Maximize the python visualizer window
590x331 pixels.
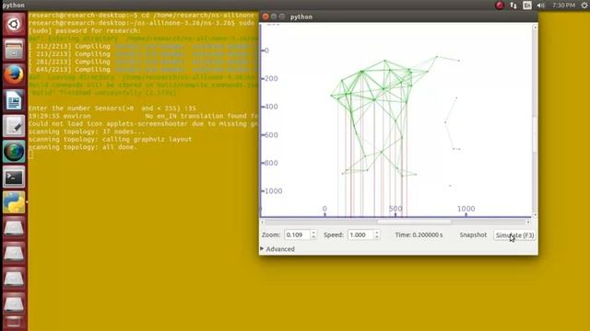click(x=282, y=17)
